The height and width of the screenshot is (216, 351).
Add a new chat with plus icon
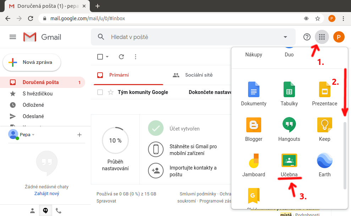coord(79,135)
